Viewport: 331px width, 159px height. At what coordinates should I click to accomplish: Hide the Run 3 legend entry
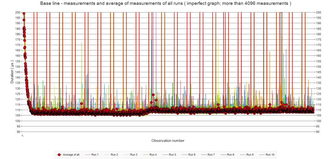134,155
